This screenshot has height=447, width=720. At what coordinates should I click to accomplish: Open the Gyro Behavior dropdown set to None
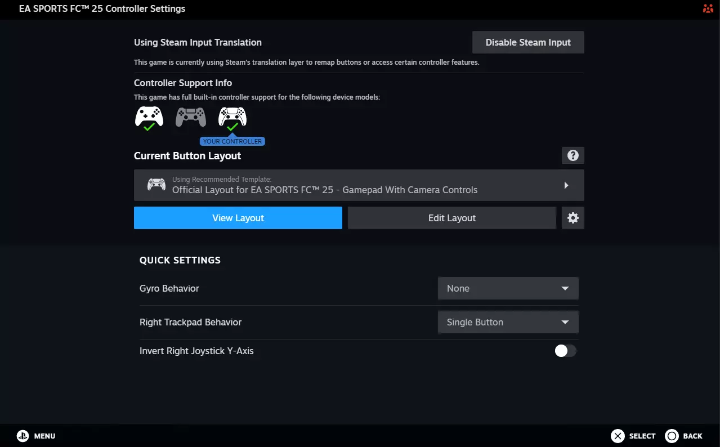point(508,288)
